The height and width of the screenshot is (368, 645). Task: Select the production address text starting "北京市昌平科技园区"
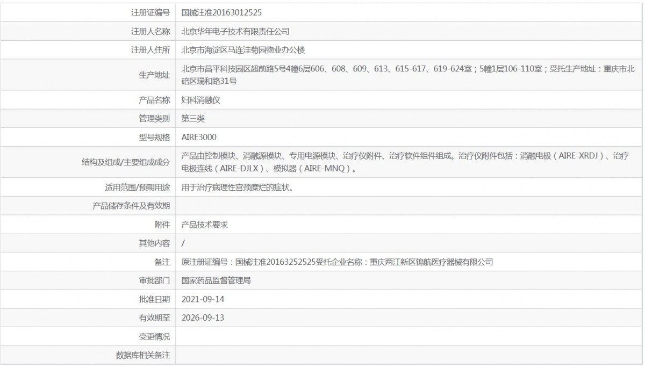(x=408, y=75)
